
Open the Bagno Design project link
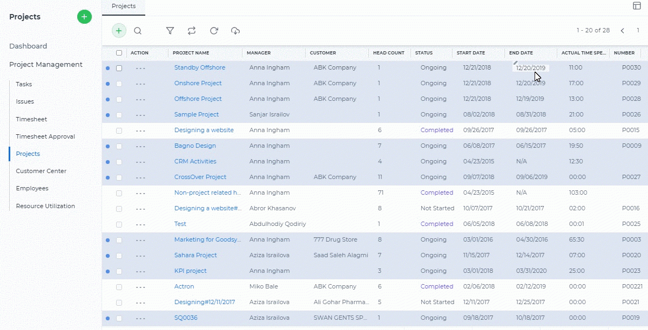click(195, 146)
